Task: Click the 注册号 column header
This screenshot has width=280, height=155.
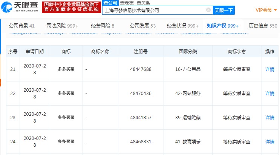Action: click(x=141, y=52)
